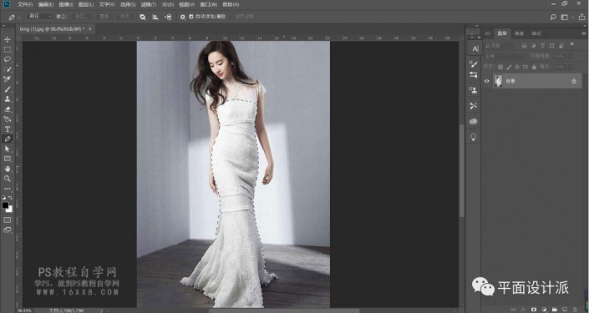Open the 文件(F) menu
The image size is (589, 313).
point(25,4)
